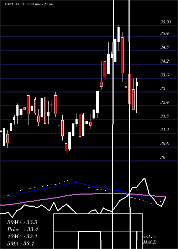Click the 5MA : 33.1 reading
The image size is (178, 249).
point(21,244)
